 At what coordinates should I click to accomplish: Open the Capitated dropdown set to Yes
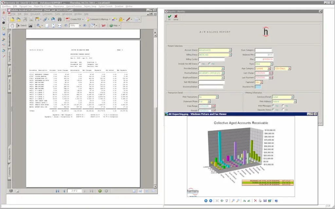tap(261, 82)
